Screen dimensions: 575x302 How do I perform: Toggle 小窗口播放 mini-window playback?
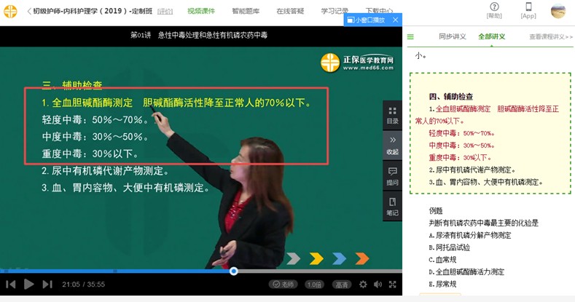[366, 20]
